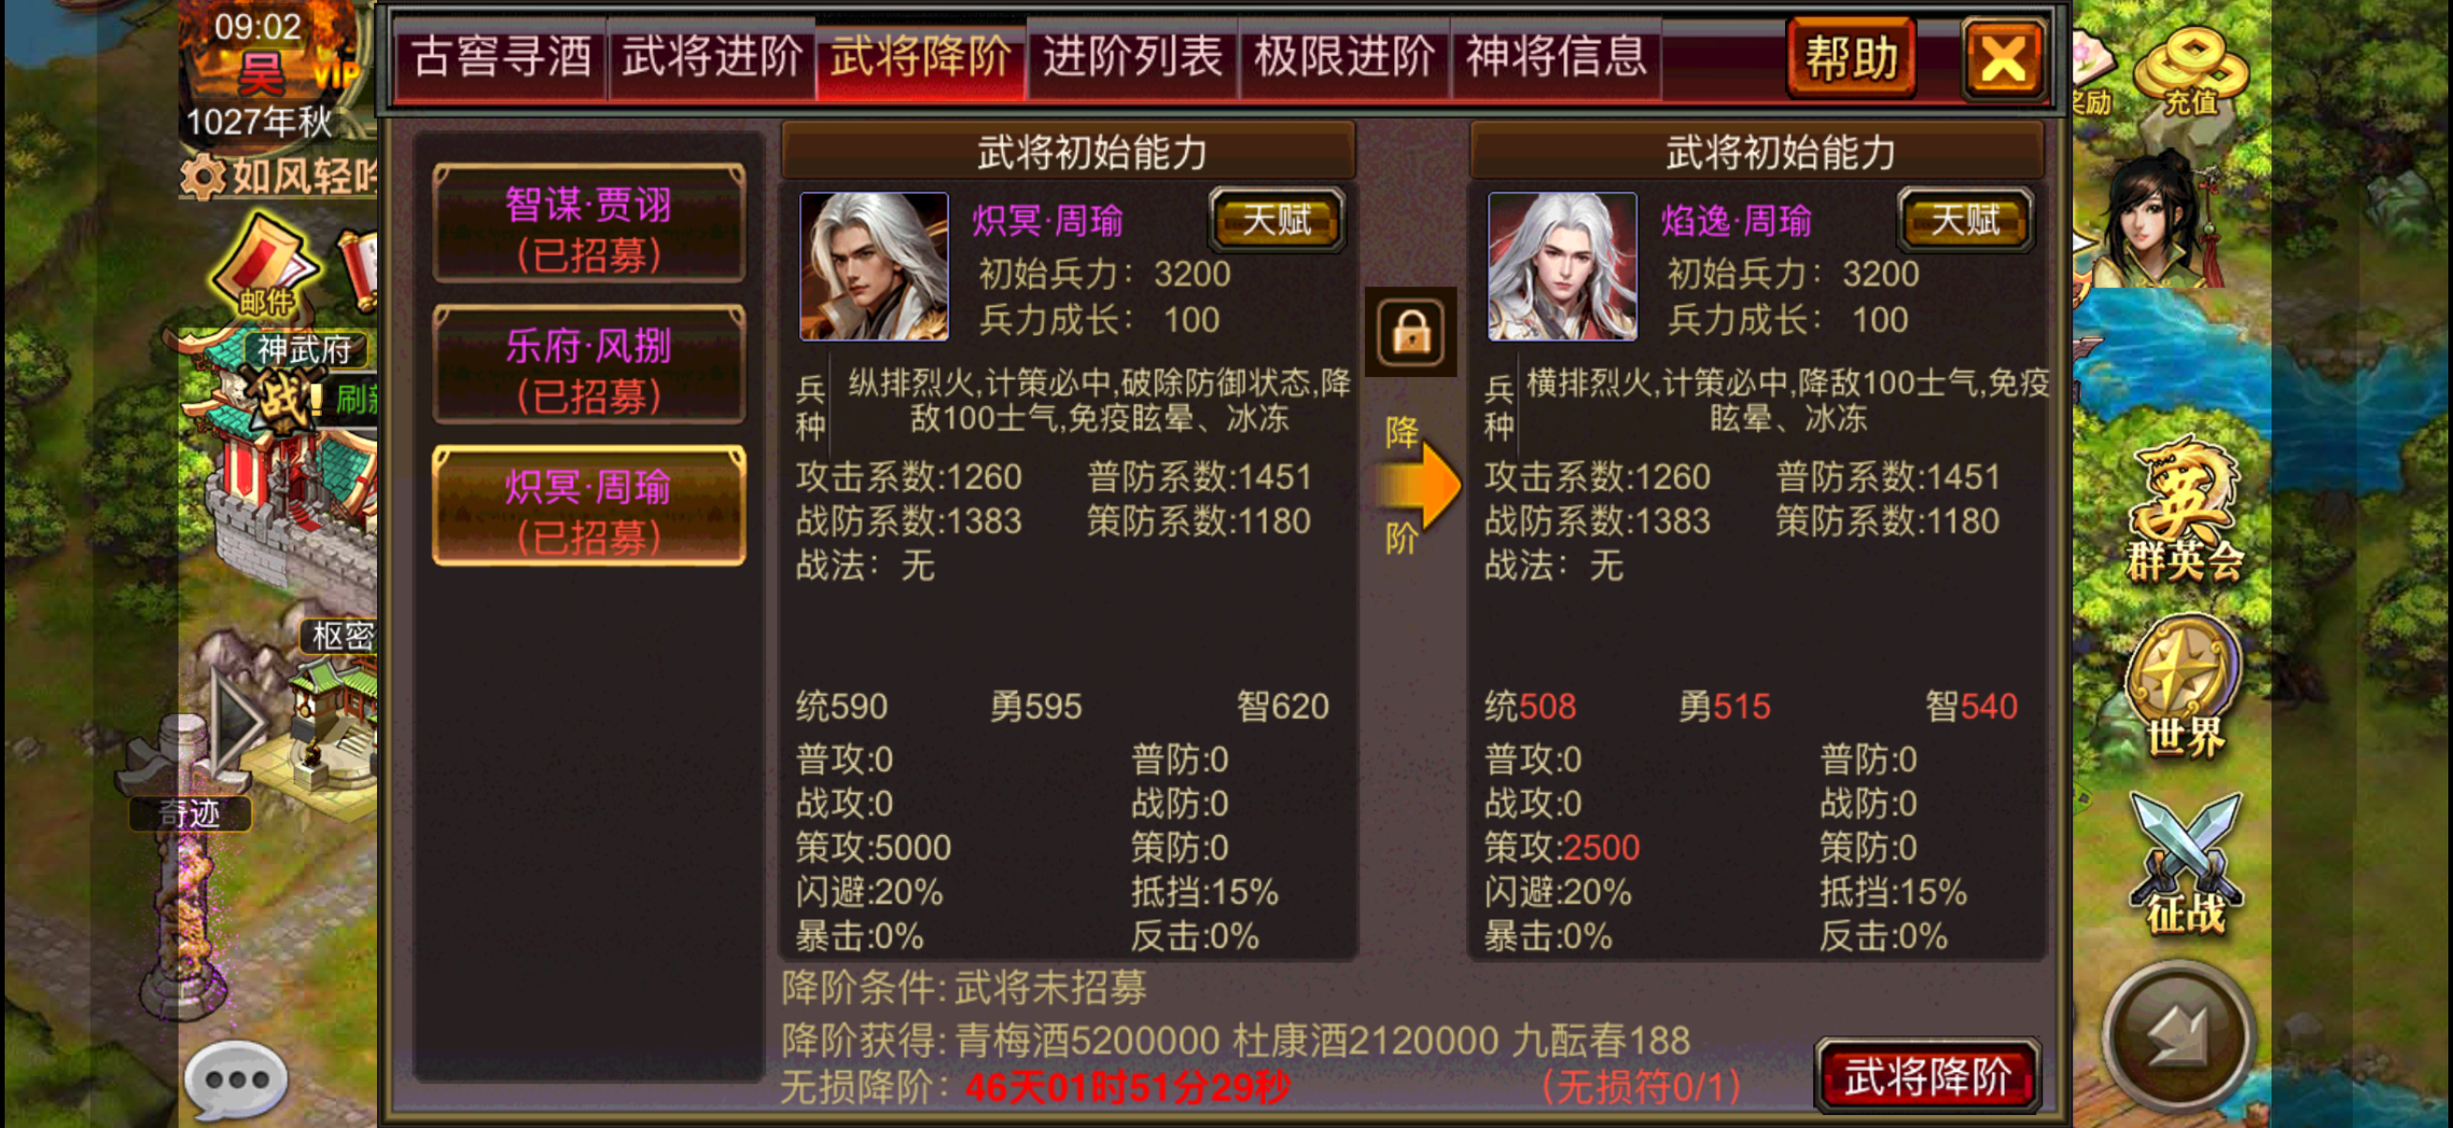The image size is (2453, 1128).
Task: Open the chat speech bubble icon
Action: coord(235,1080)
